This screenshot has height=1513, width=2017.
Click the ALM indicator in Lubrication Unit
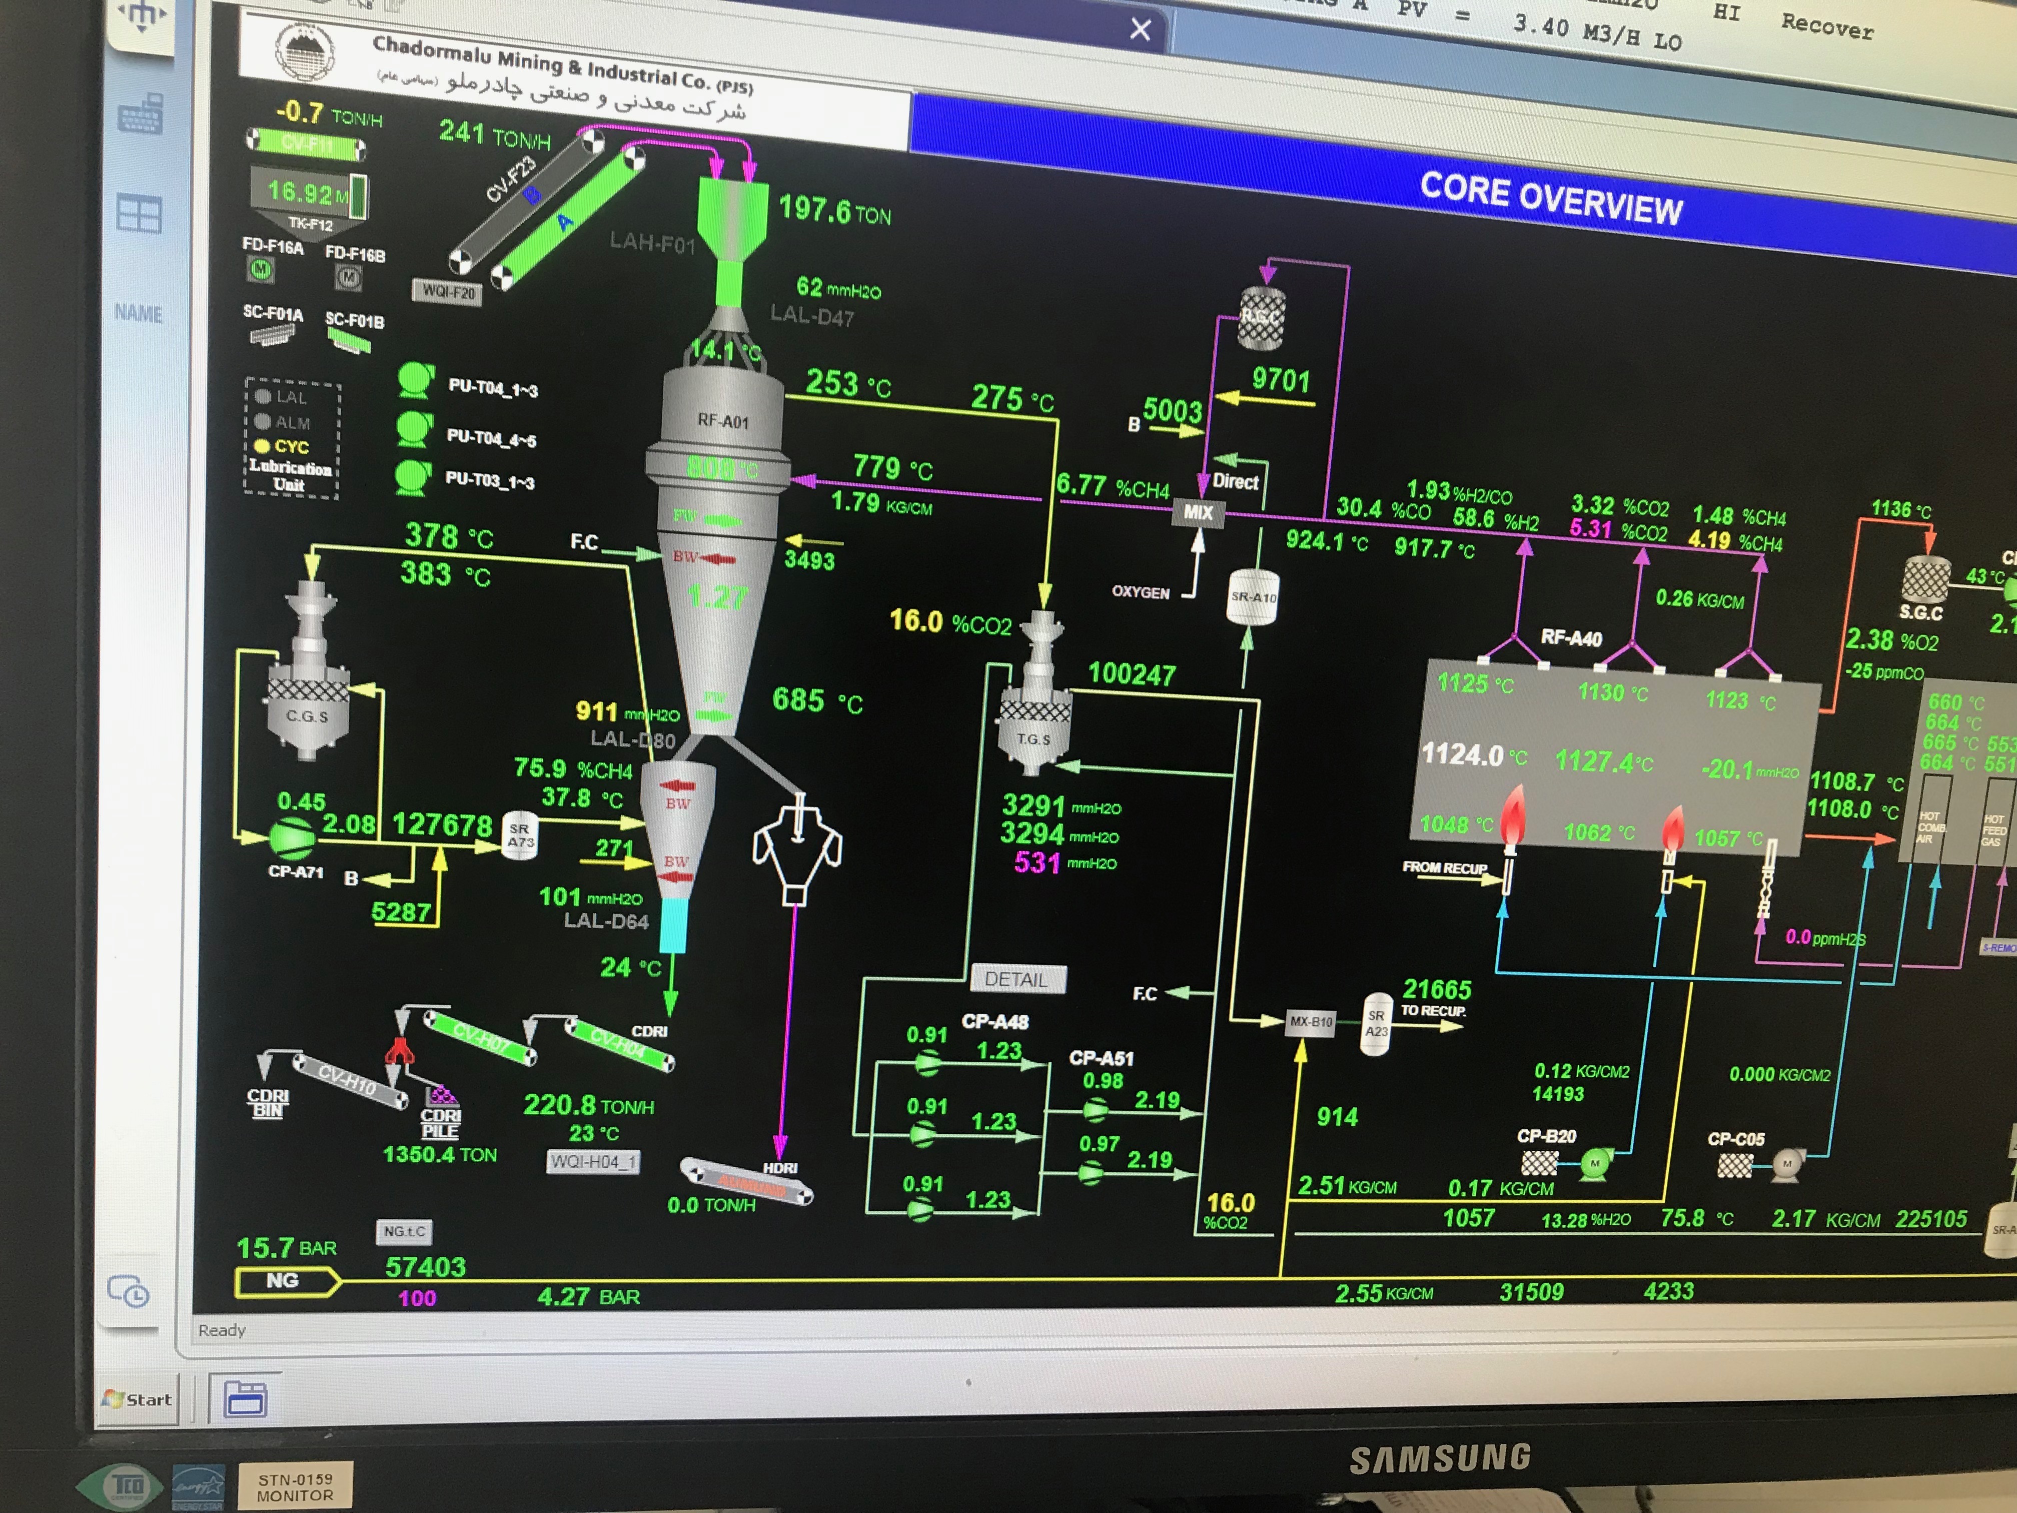[283, 422]
